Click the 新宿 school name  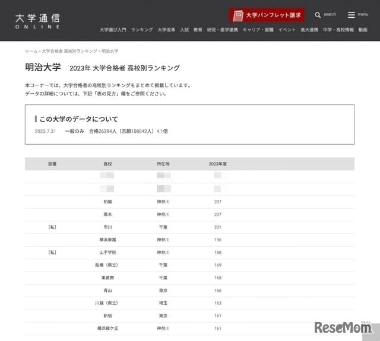click(108, 315)
